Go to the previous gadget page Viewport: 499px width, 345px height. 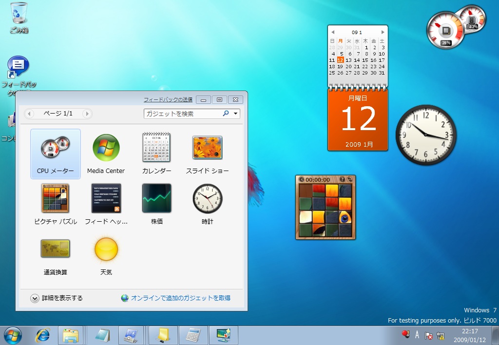(29, 114)
